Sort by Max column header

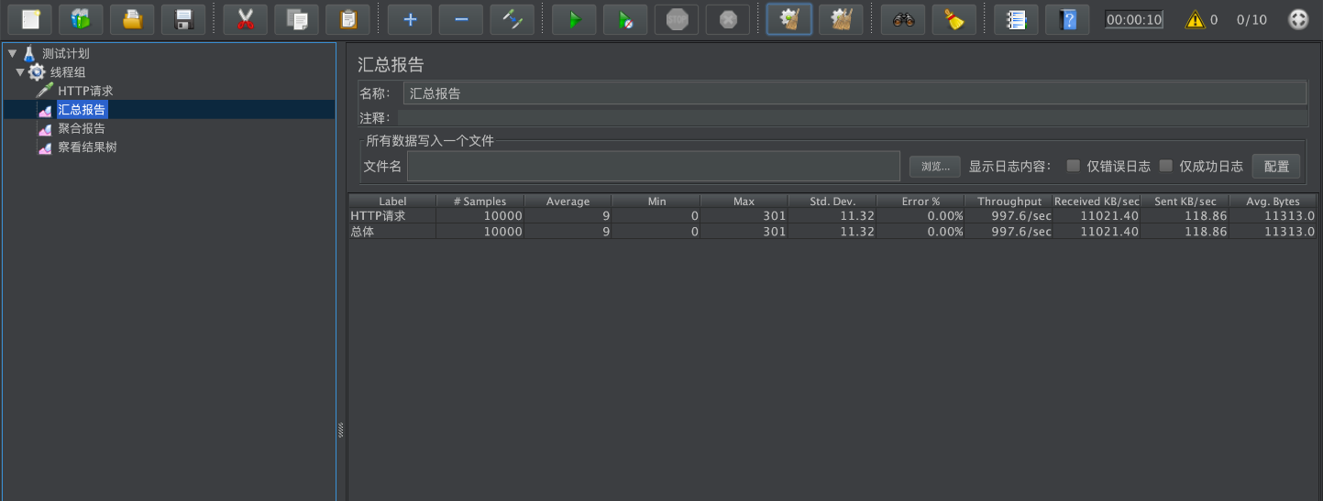click(744, 201)
